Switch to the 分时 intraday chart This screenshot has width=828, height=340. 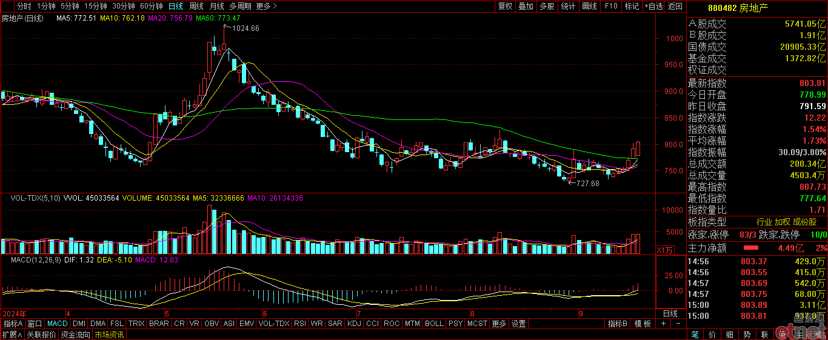[24, 6]
